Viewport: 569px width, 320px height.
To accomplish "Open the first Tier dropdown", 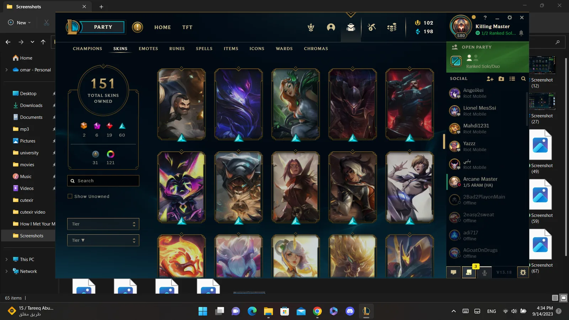I will click(x=103, y=224).
